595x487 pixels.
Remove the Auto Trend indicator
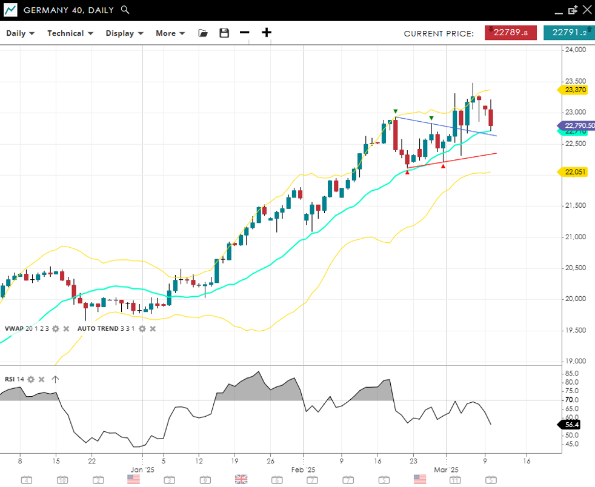click(x=153, y=328)
